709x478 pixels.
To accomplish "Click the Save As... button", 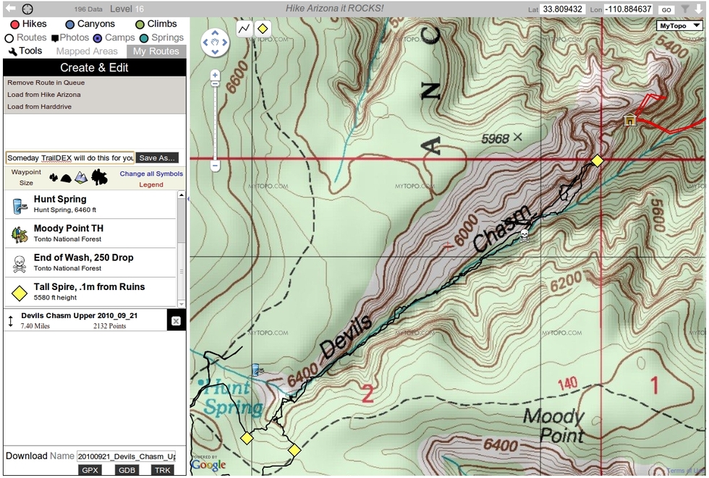I will click(157, 158).
